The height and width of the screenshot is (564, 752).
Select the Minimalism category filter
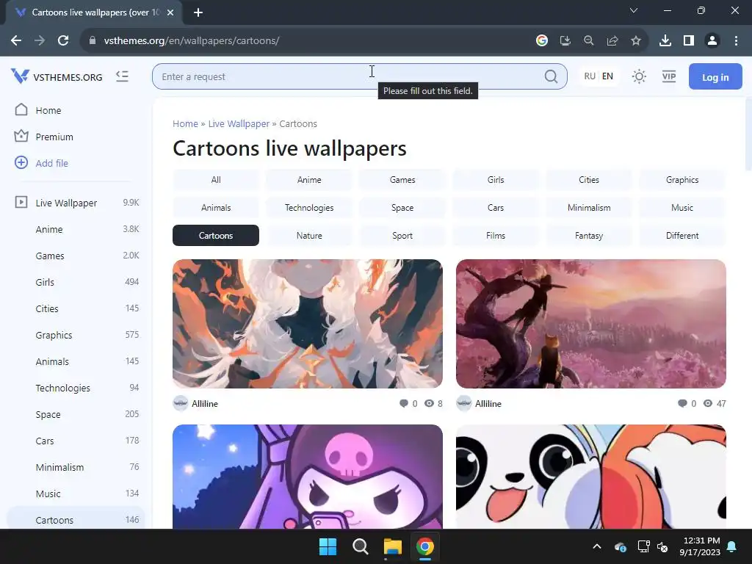click(x=589, y=208)
